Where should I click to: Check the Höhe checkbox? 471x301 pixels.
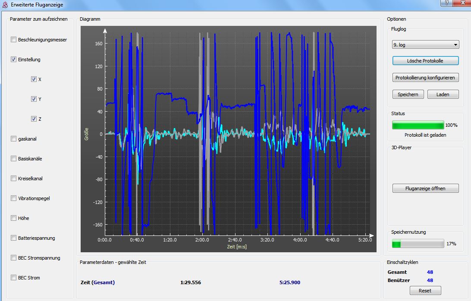coord(14,218)
